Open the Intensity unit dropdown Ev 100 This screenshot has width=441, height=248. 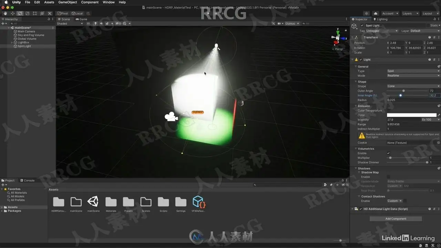(x=431, y=120)
